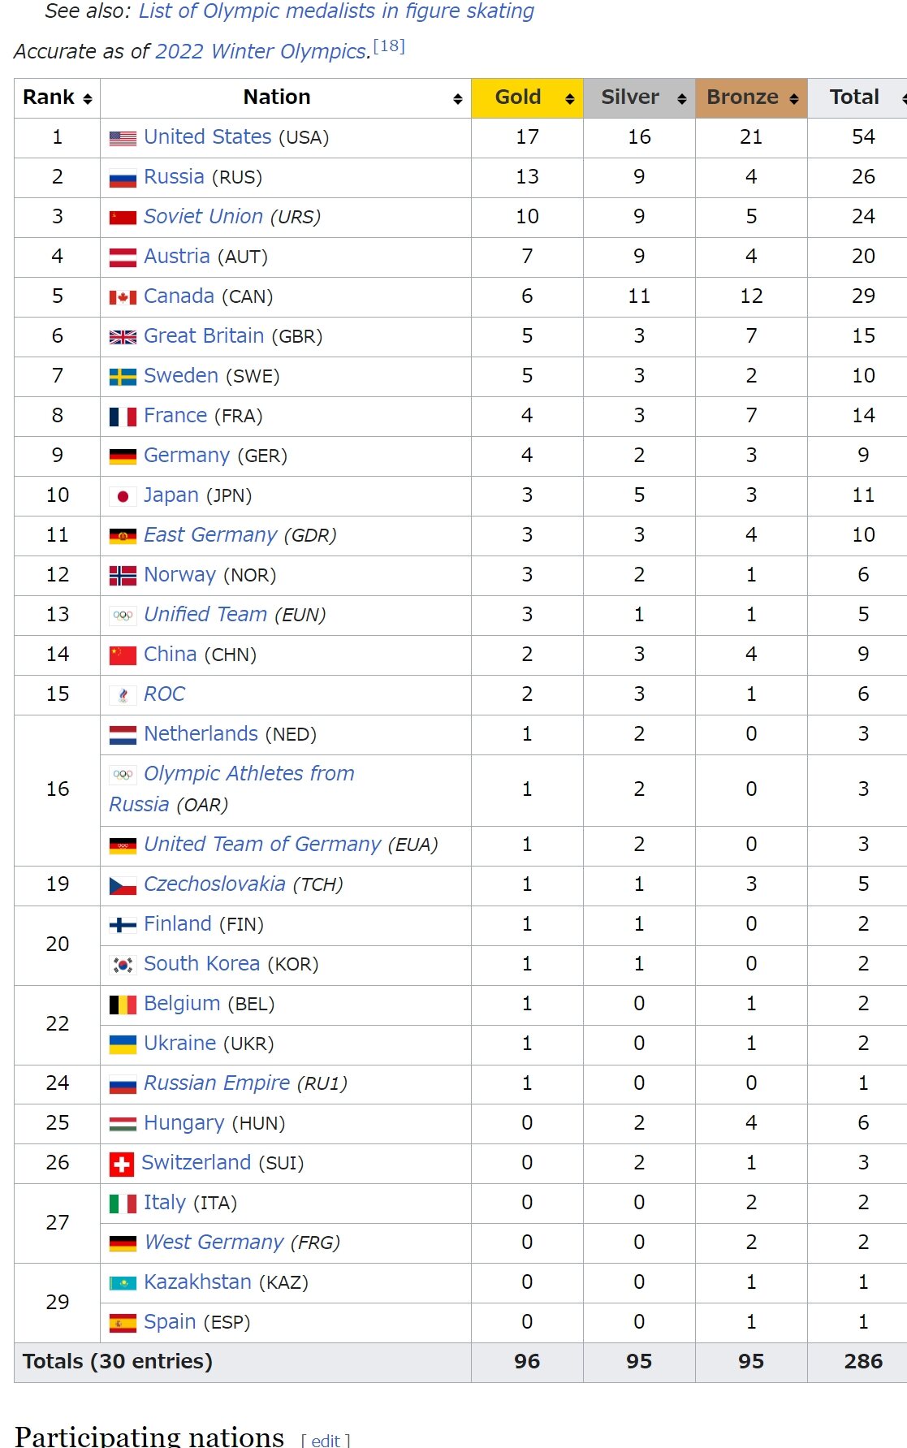Click the Kazakhstan flag icon
This screenshot has height=1448, width=907.
pyautogui.click(x=123, y=1283)
